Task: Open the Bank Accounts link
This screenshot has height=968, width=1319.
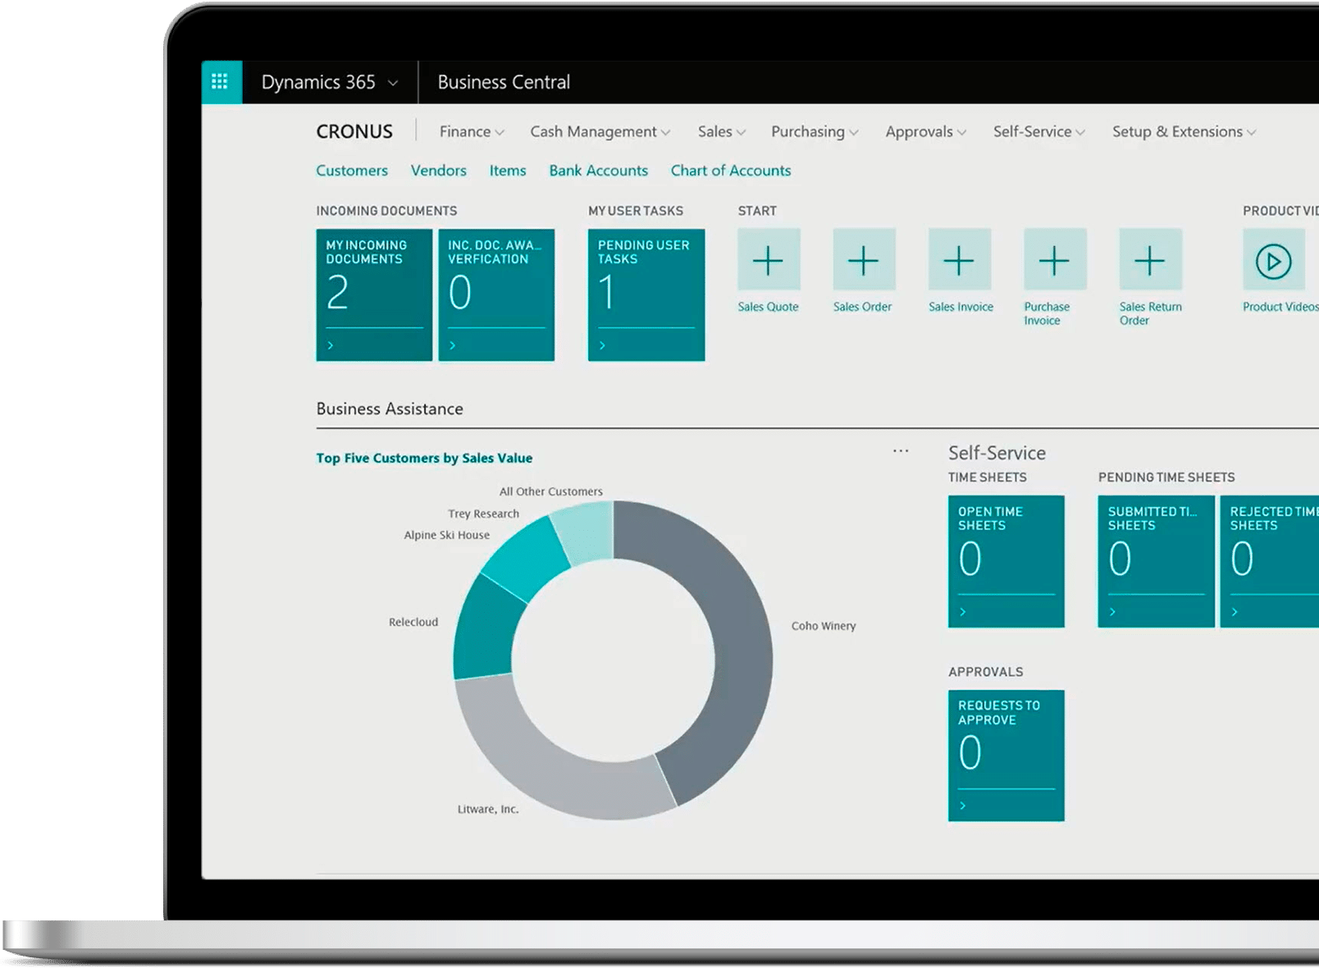Action: coord(599,171)
